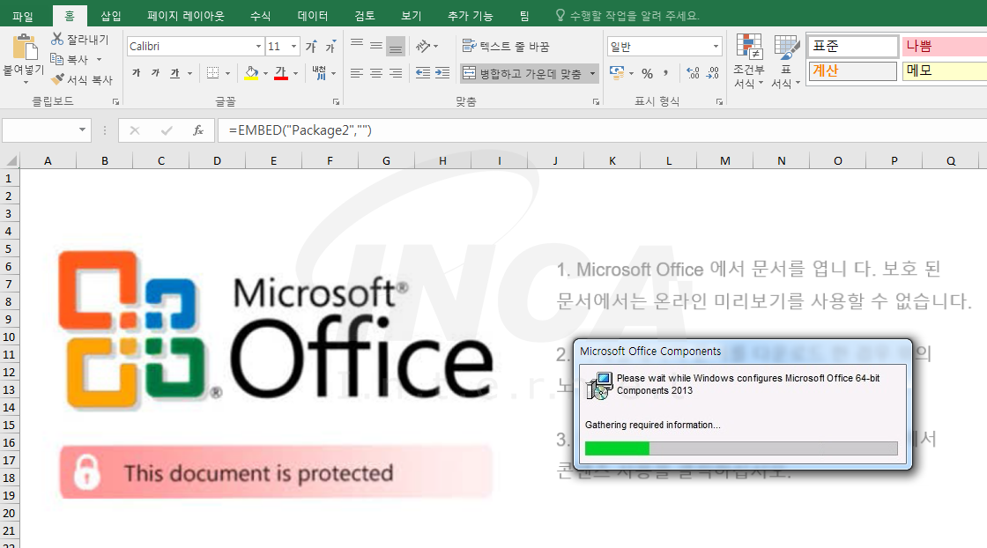
Task: Open the font group dialog launcher
Action: (x=336, y=101)
